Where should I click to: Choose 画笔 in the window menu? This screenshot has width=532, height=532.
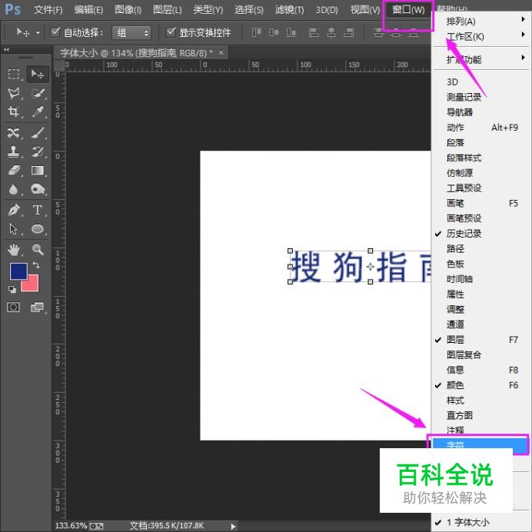click(x=480, y=203)
